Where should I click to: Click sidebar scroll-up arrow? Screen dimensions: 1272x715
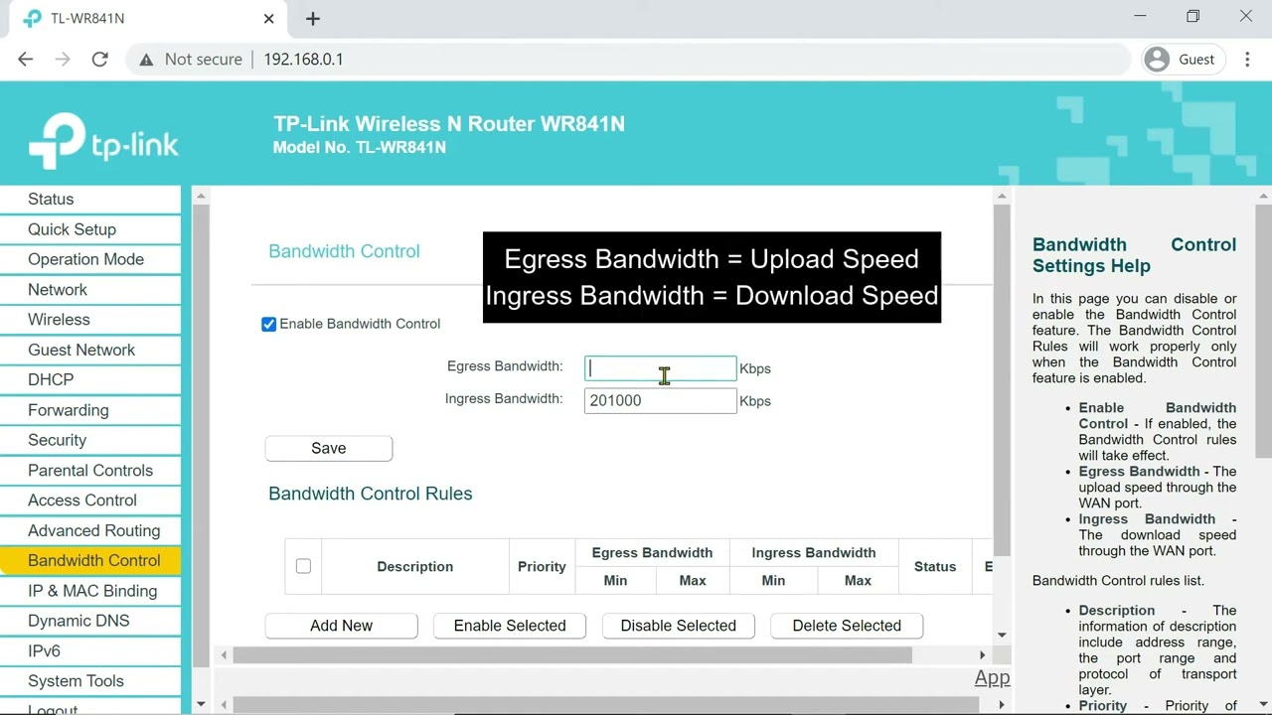(201, 196)
